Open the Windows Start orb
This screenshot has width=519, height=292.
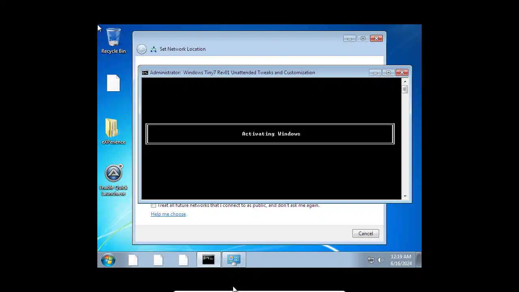(108, 260)
